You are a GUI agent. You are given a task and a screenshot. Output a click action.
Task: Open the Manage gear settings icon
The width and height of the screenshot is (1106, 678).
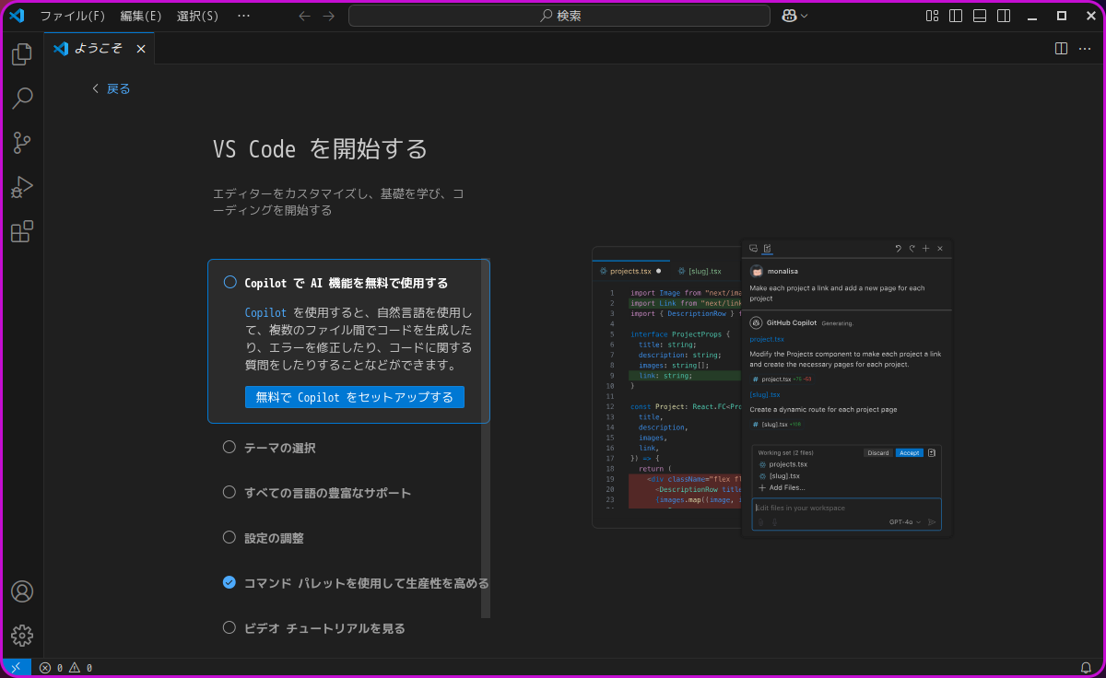pos(22,636)
